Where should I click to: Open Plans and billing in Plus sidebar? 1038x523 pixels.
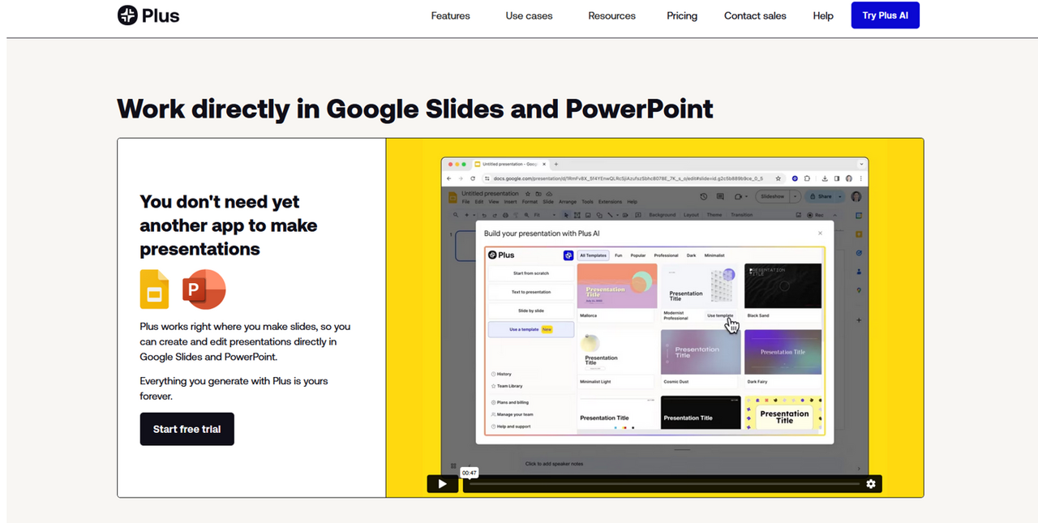(x=510, y=402)
